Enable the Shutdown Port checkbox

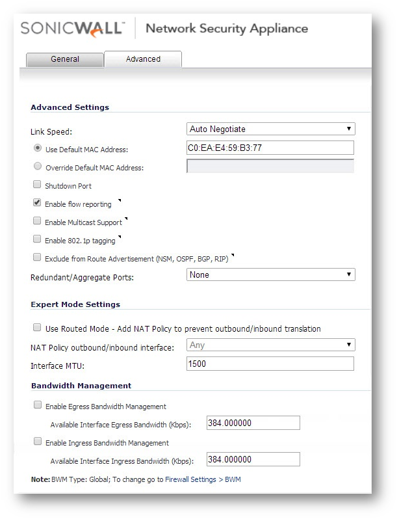[x=38, y=185]
